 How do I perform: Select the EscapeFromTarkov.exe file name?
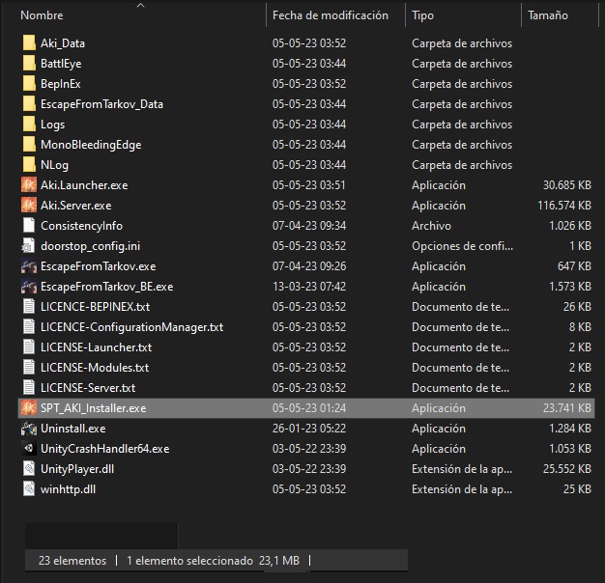[99, 266]
